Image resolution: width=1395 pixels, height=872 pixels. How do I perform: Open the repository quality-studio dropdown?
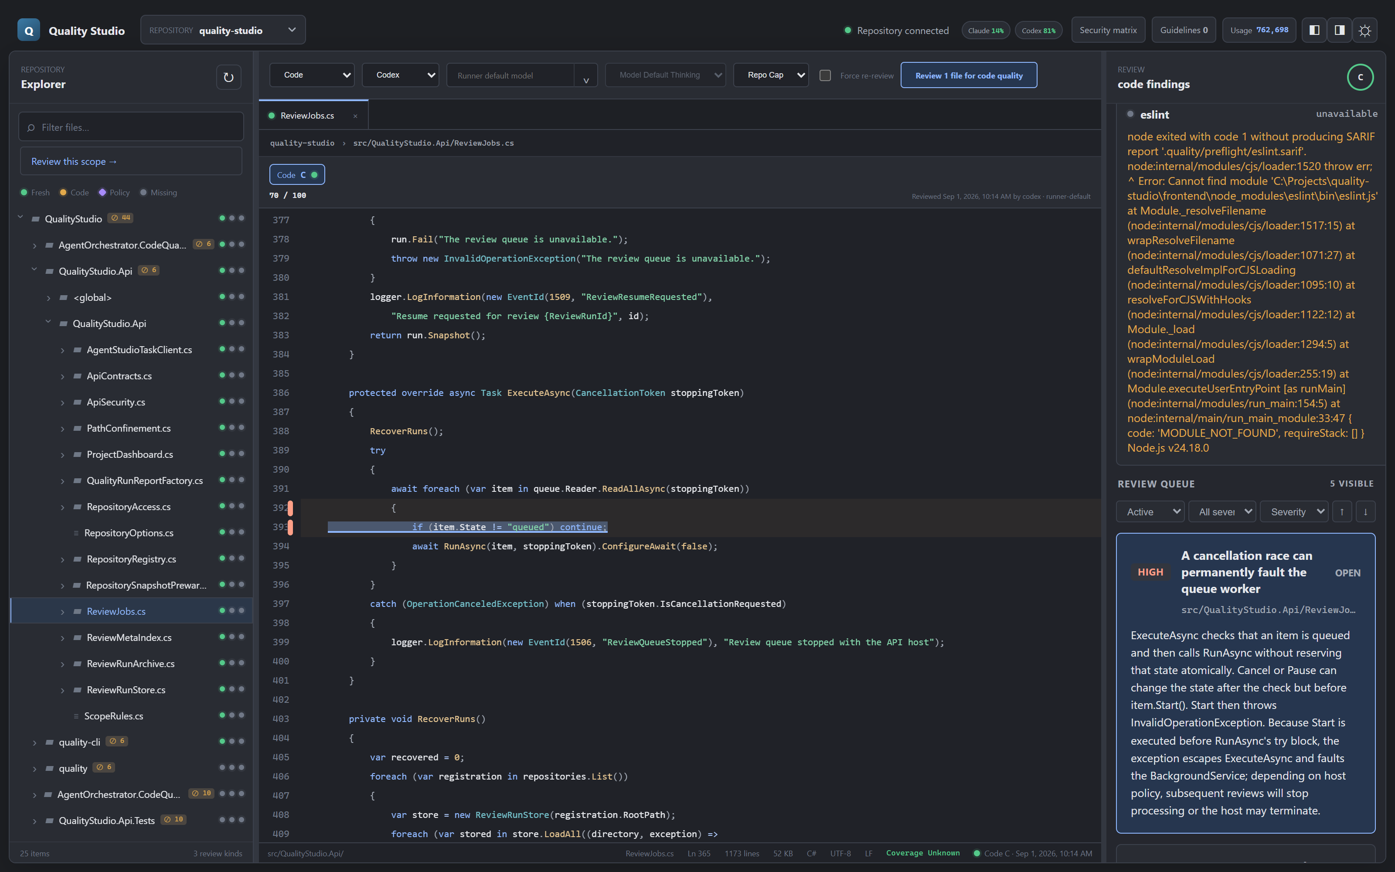click(x=223, y=30)
